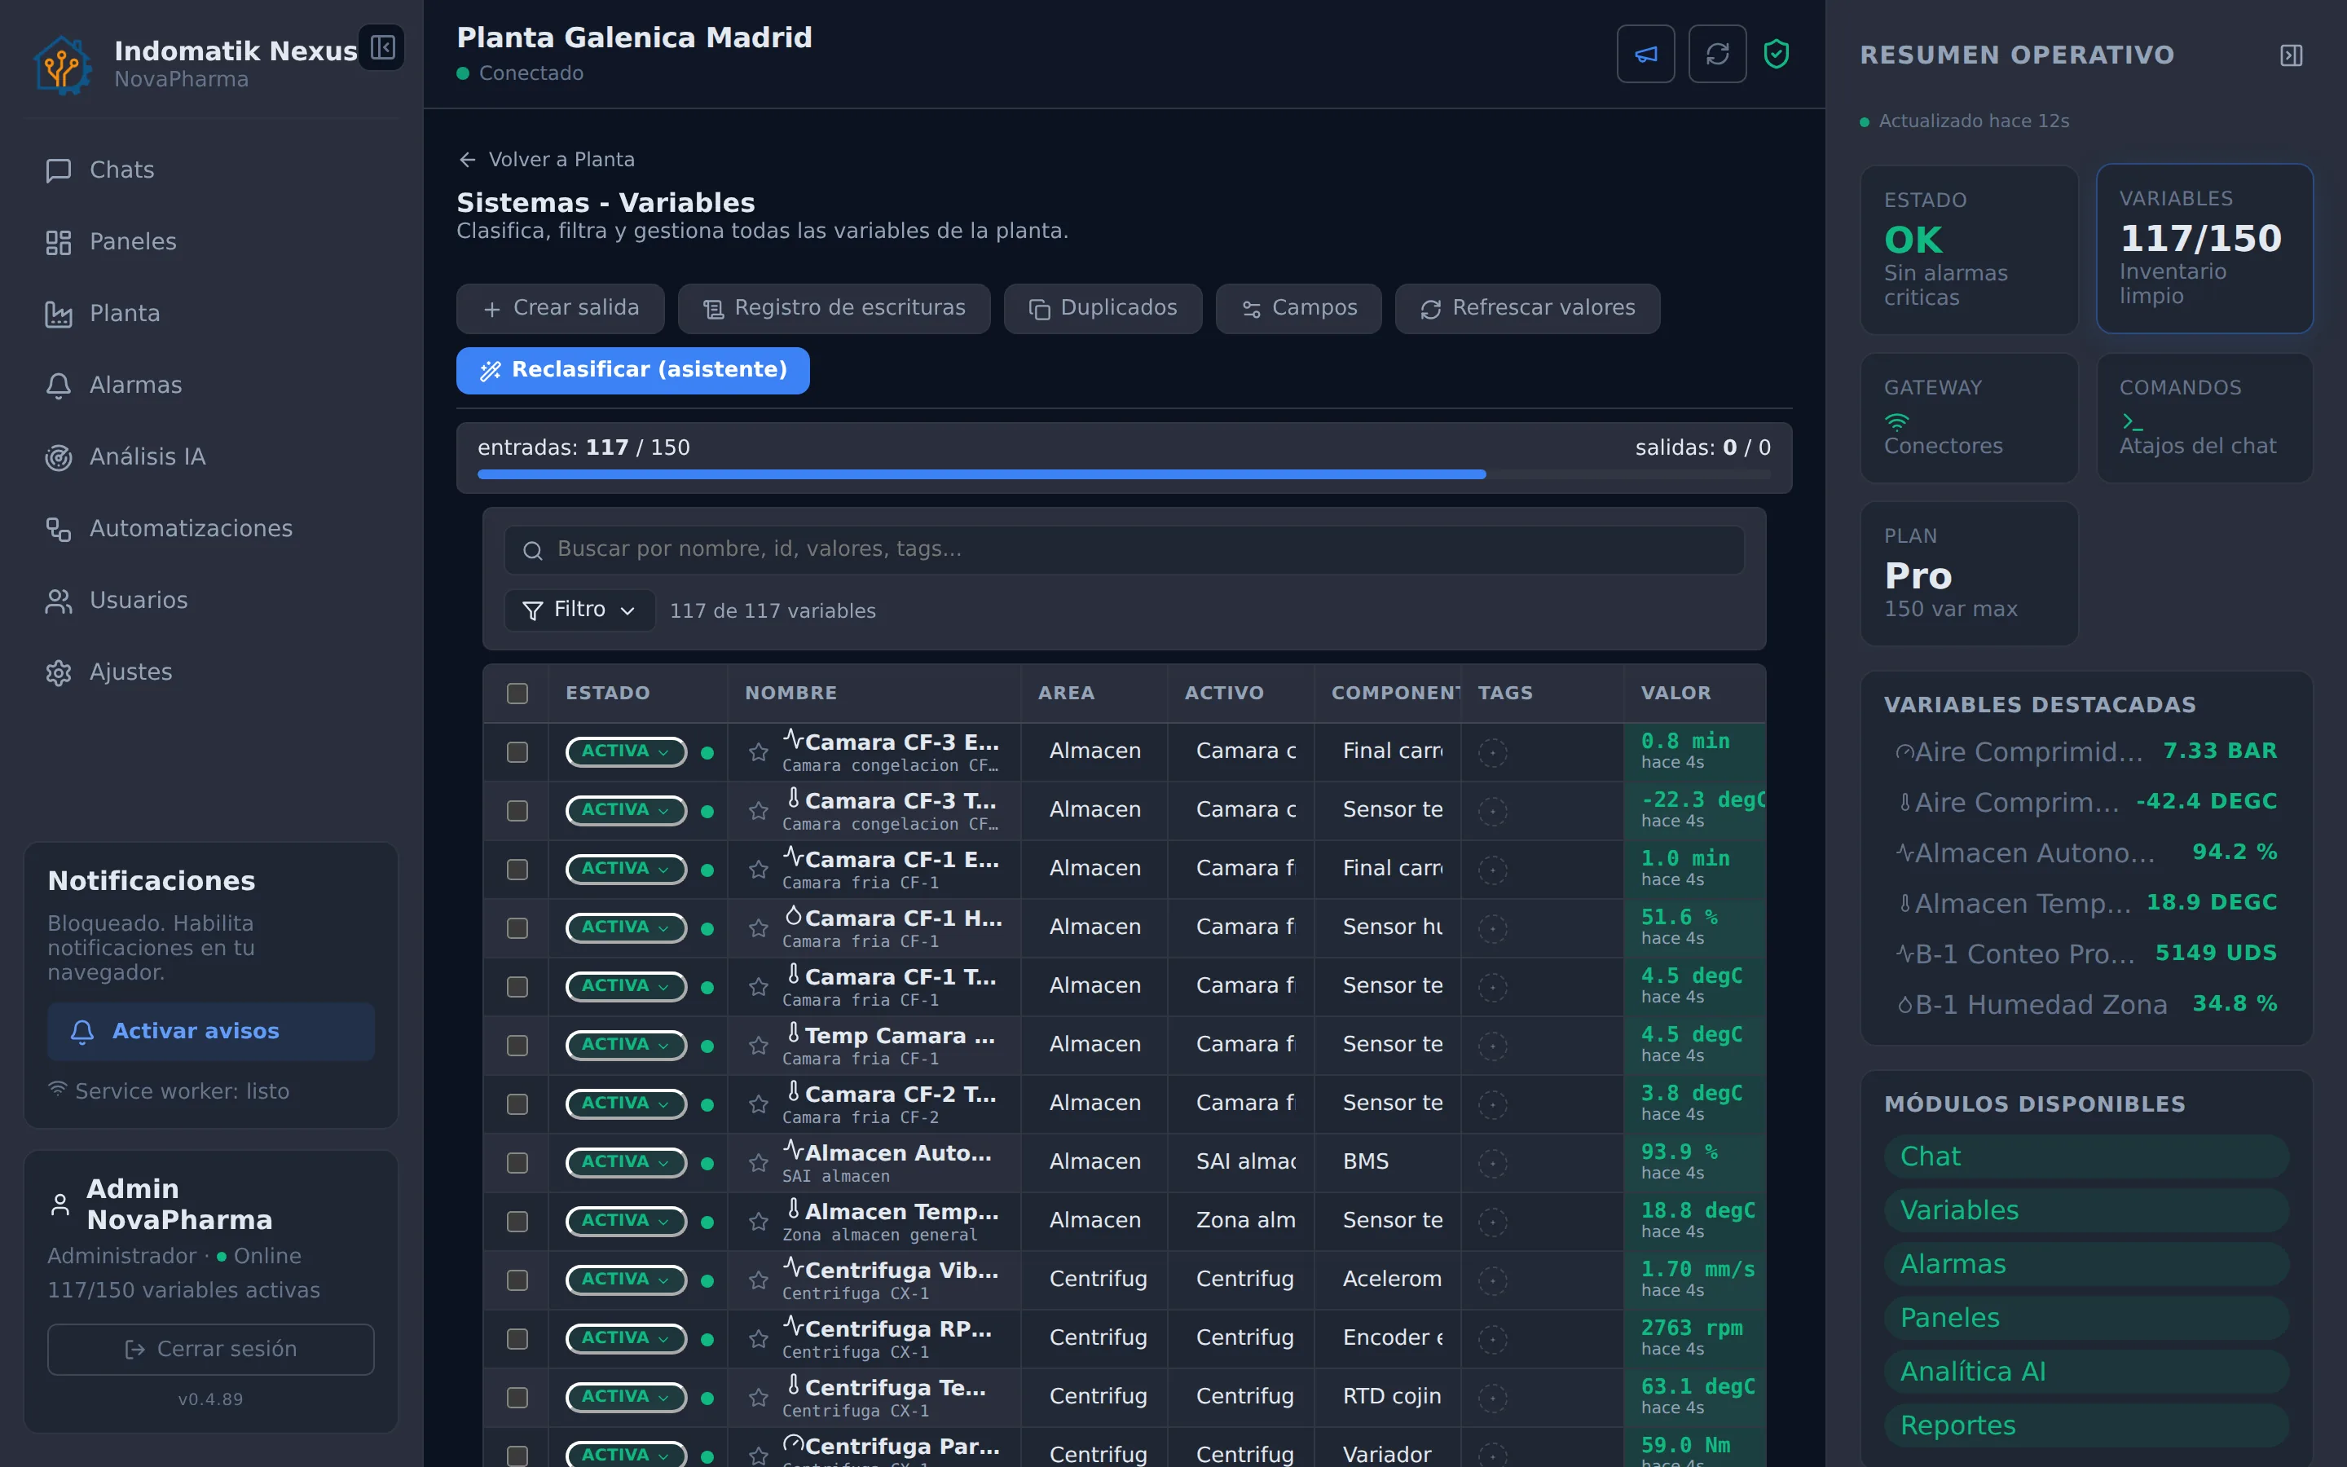Open the Variables module chip

coord(2086,1210)
